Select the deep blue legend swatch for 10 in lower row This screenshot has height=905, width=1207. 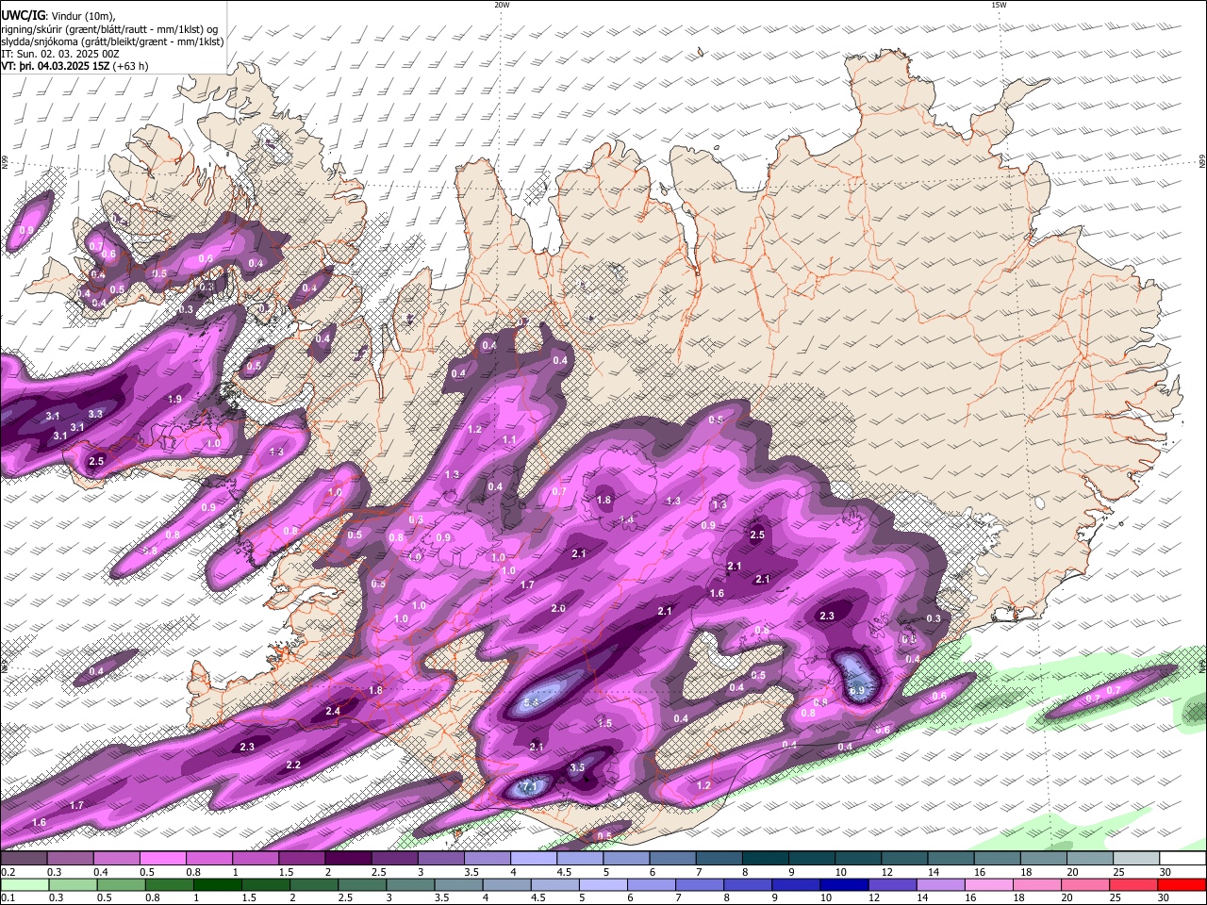click(x=843, y=884)
